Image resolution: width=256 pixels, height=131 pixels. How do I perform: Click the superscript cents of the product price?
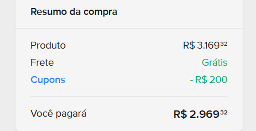pyautogui.click(x=224, y=44)
